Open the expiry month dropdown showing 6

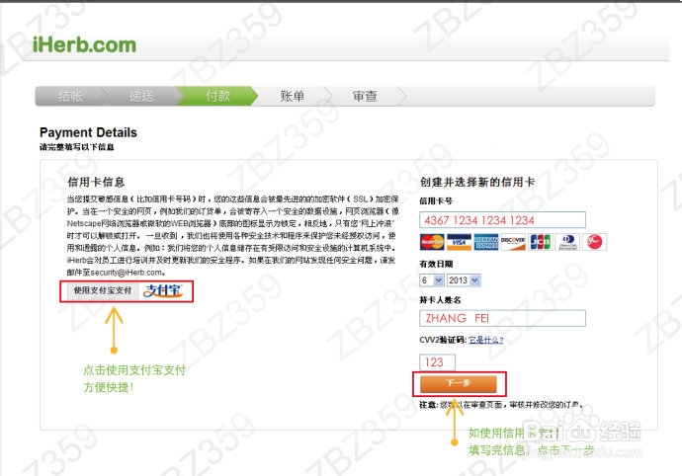(432, 280)
